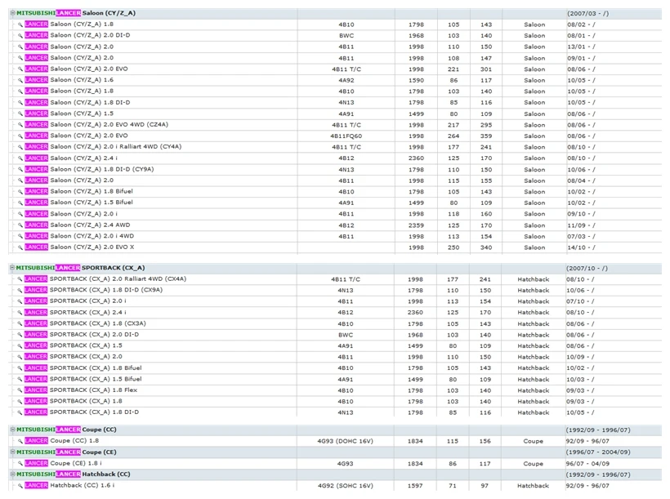The height and width of the screenshot is (499, 670).
Task: Click the date range (2007/03 - /) header
Action: click(x=588, y=13)
